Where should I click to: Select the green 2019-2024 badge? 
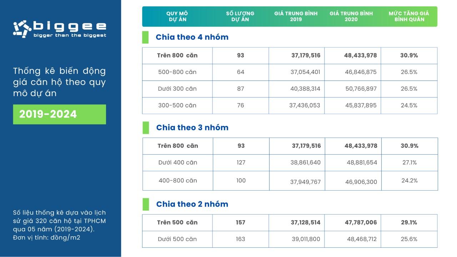(59, 114)
